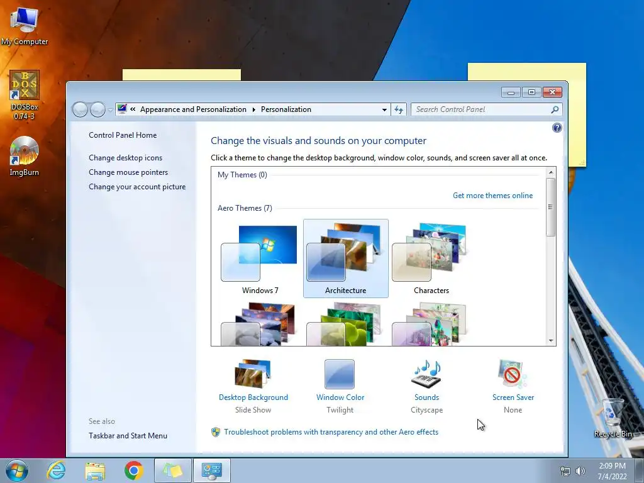
Task: Click the Sounds text link
Action: 427,397
